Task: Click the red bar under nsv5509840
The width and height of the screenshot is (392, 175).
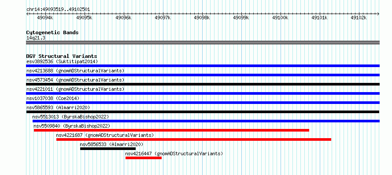Action: click(x=171, y=130)
